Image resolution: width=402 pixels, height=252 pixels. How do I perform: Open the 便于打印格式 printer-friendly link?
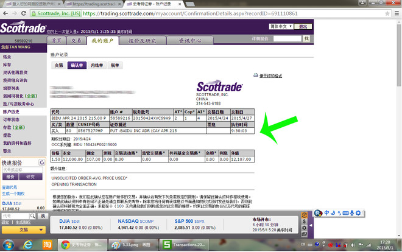coord(270,76)
